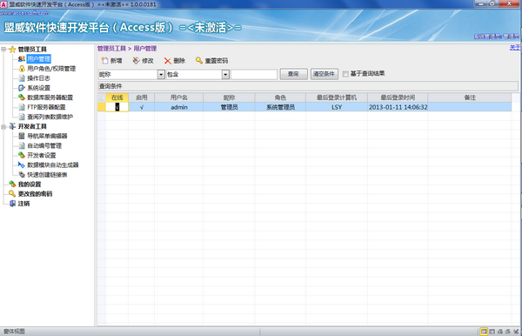Click the 备注 column header
Image resolution: width=522 pixels, height=336 pixels.
click(470, 97)
